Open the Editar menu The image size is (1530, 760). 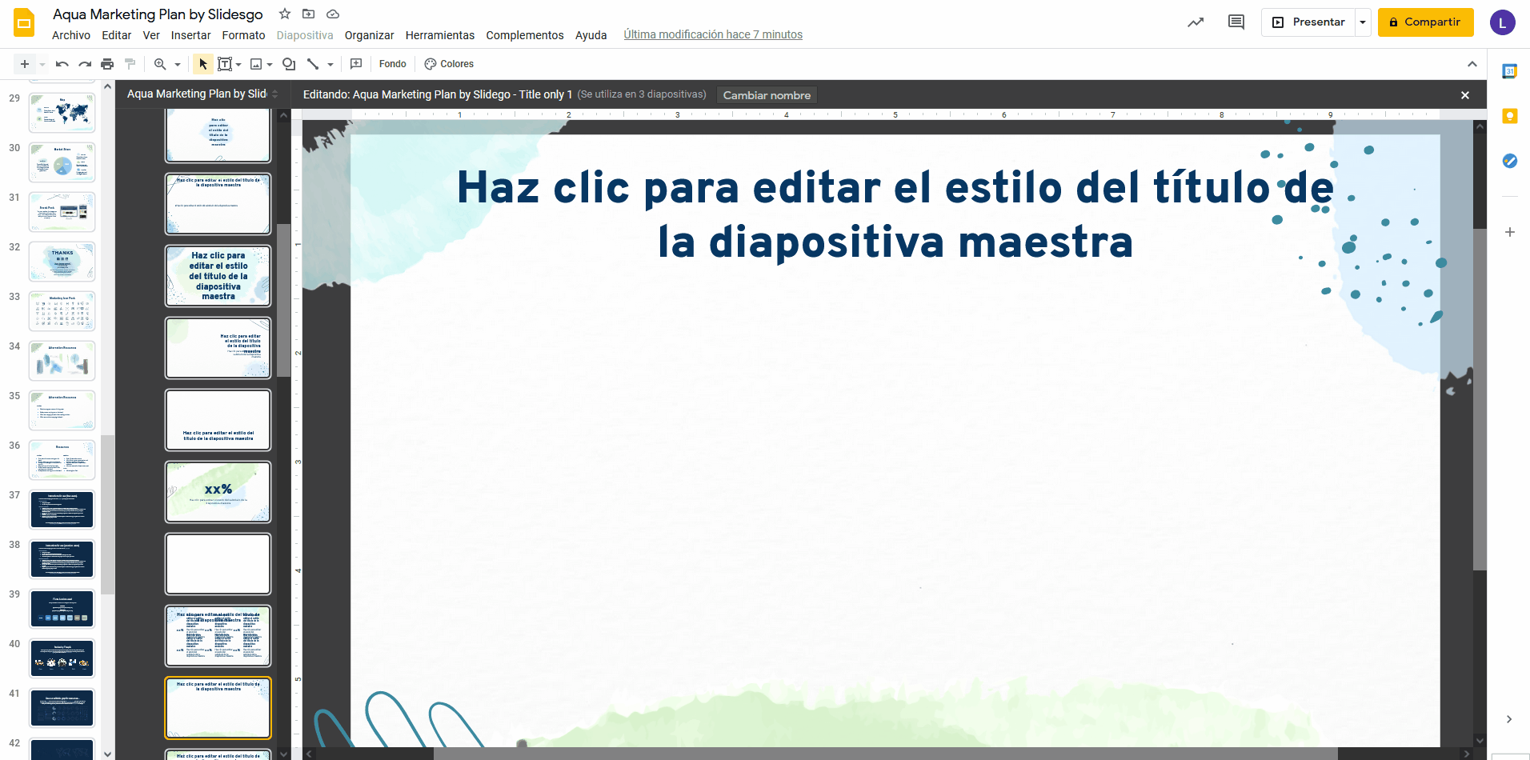(117, 35)
